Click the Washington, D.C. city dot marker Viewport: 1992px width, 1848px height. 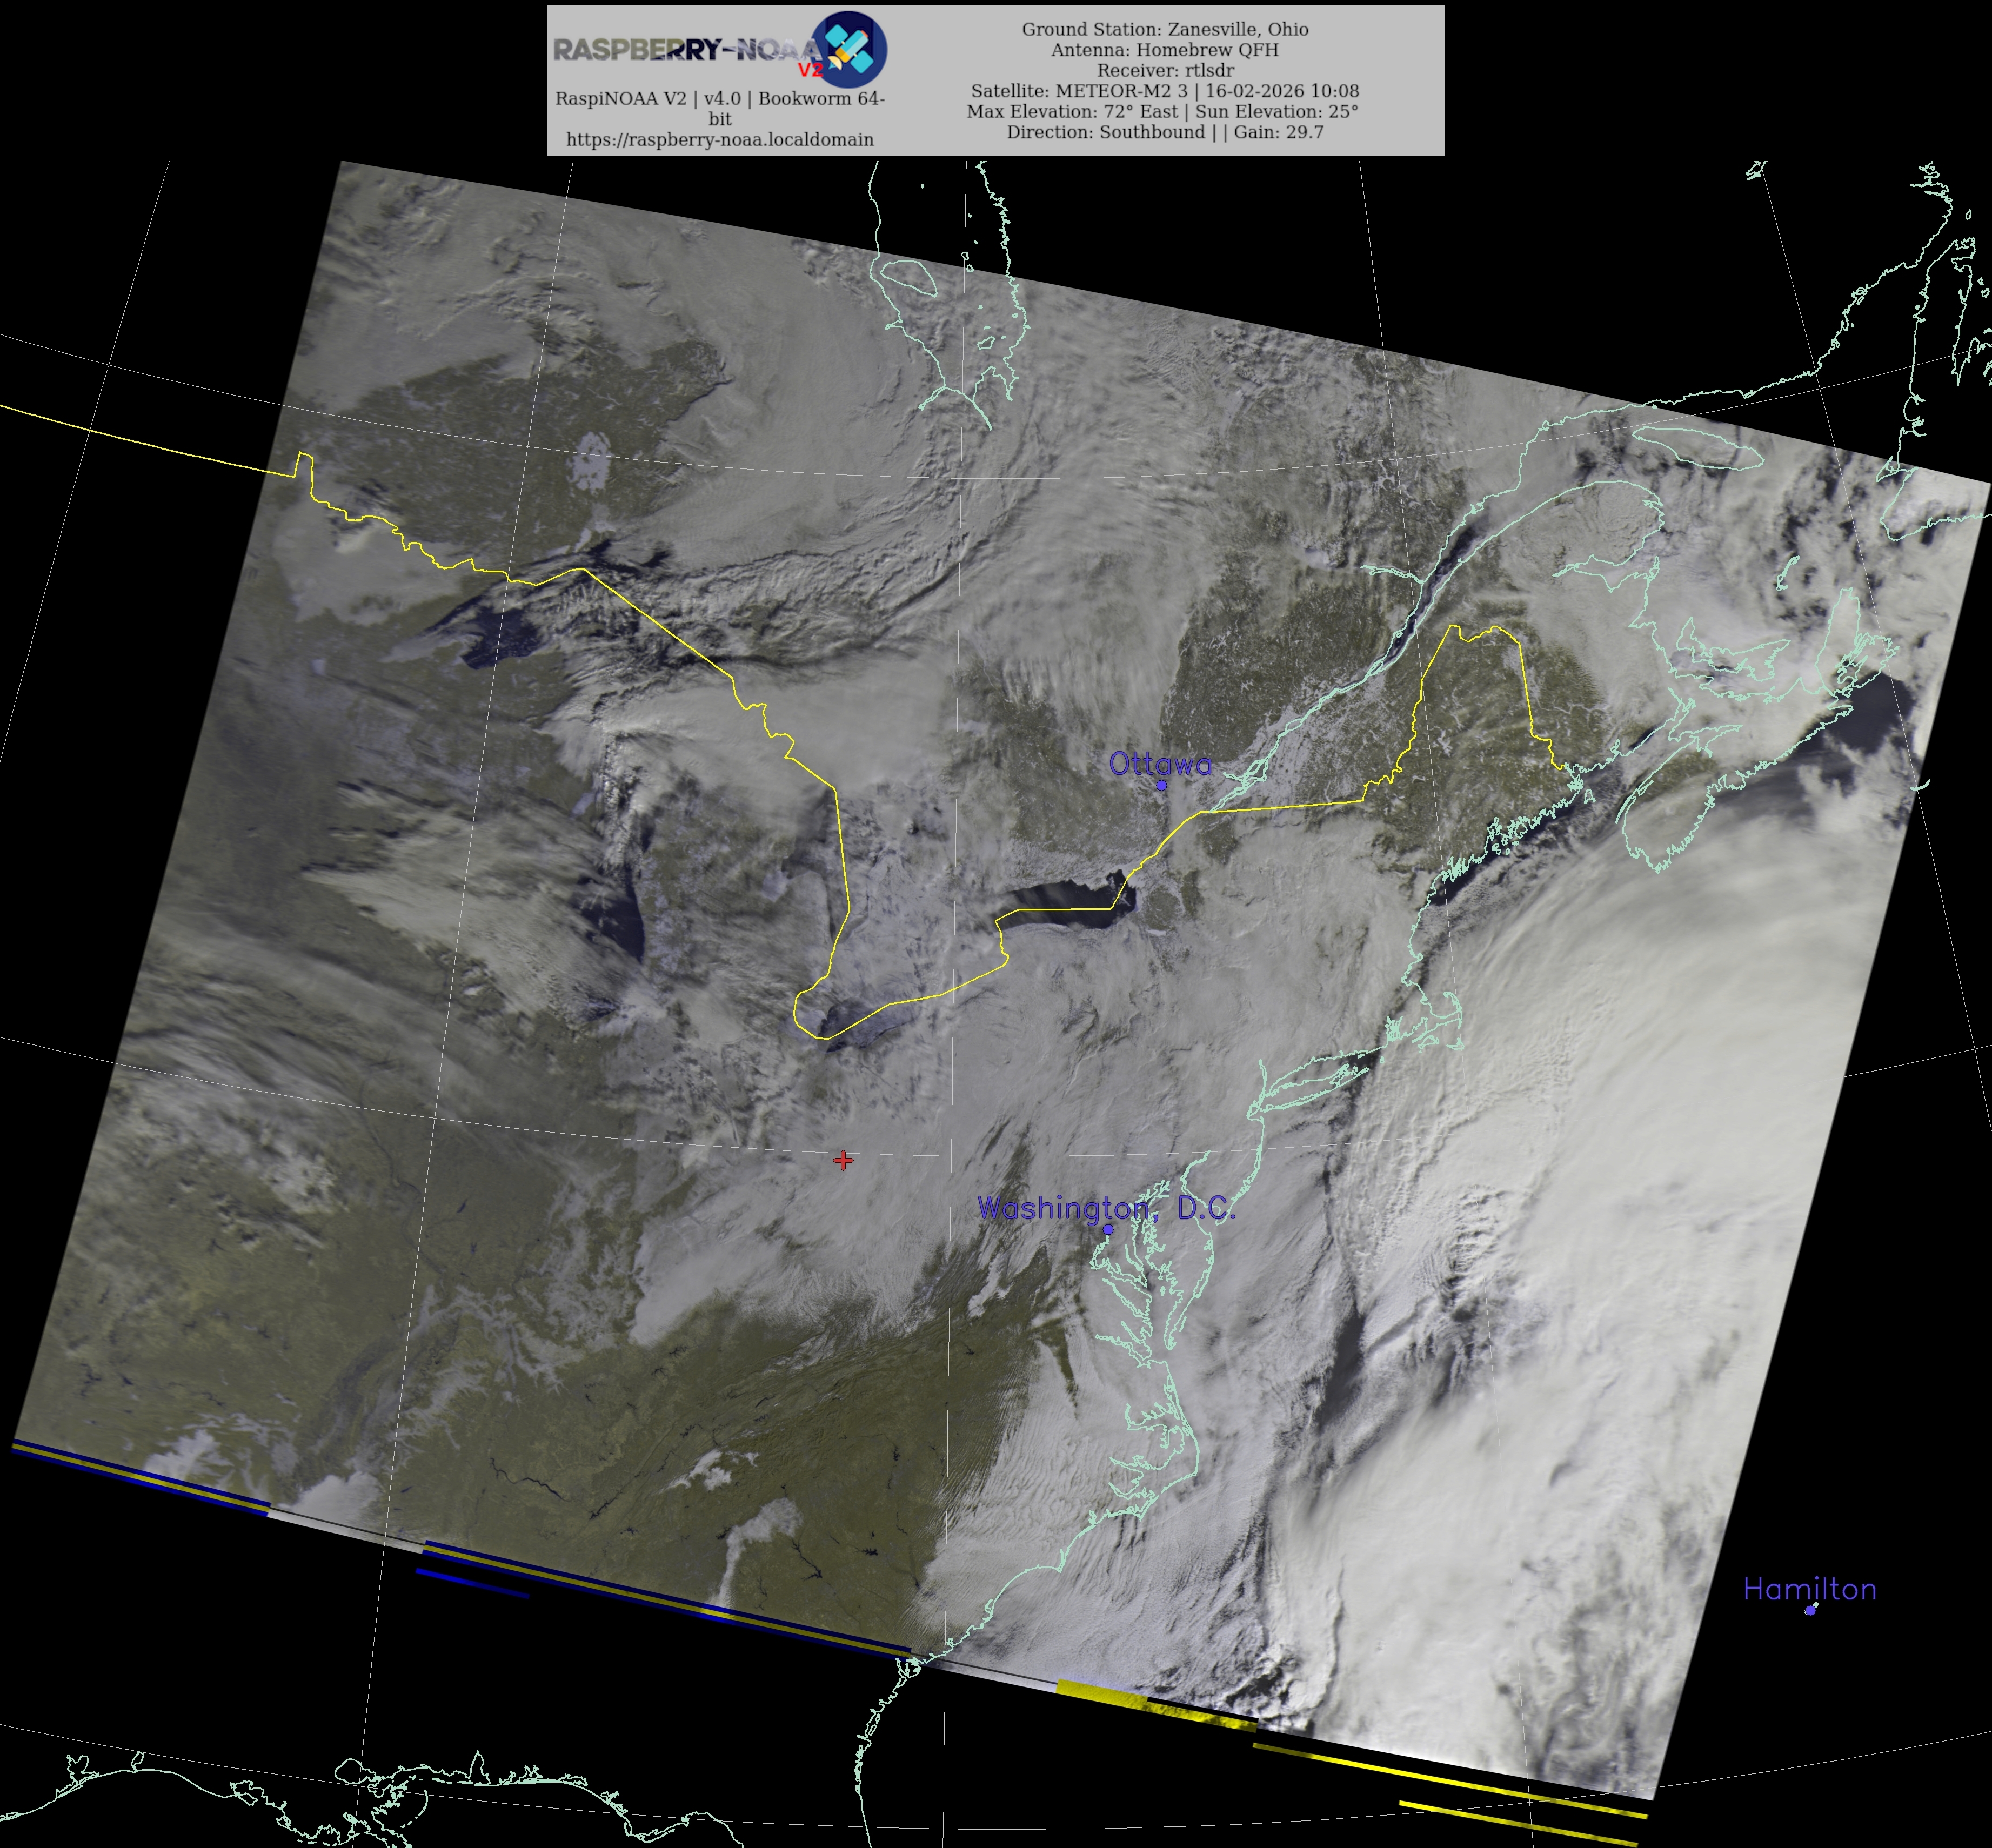point(1108,1230)
